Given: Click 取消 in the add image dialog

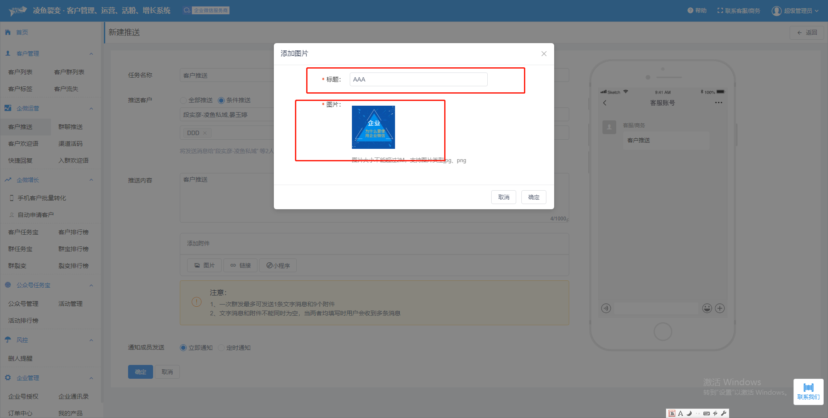Looking at the screenshot, I should pos(503,197).
